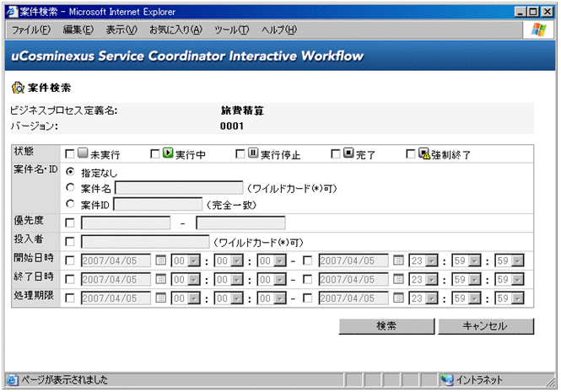The height and width of the screenshot is (392, 561).
Task: Open the お気に入り(A) menu
Action: (175, 30)
